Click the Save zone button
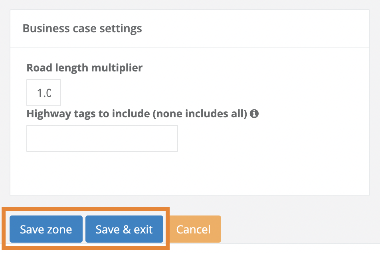Screen dimensions: 380x253 pos(46,229)
